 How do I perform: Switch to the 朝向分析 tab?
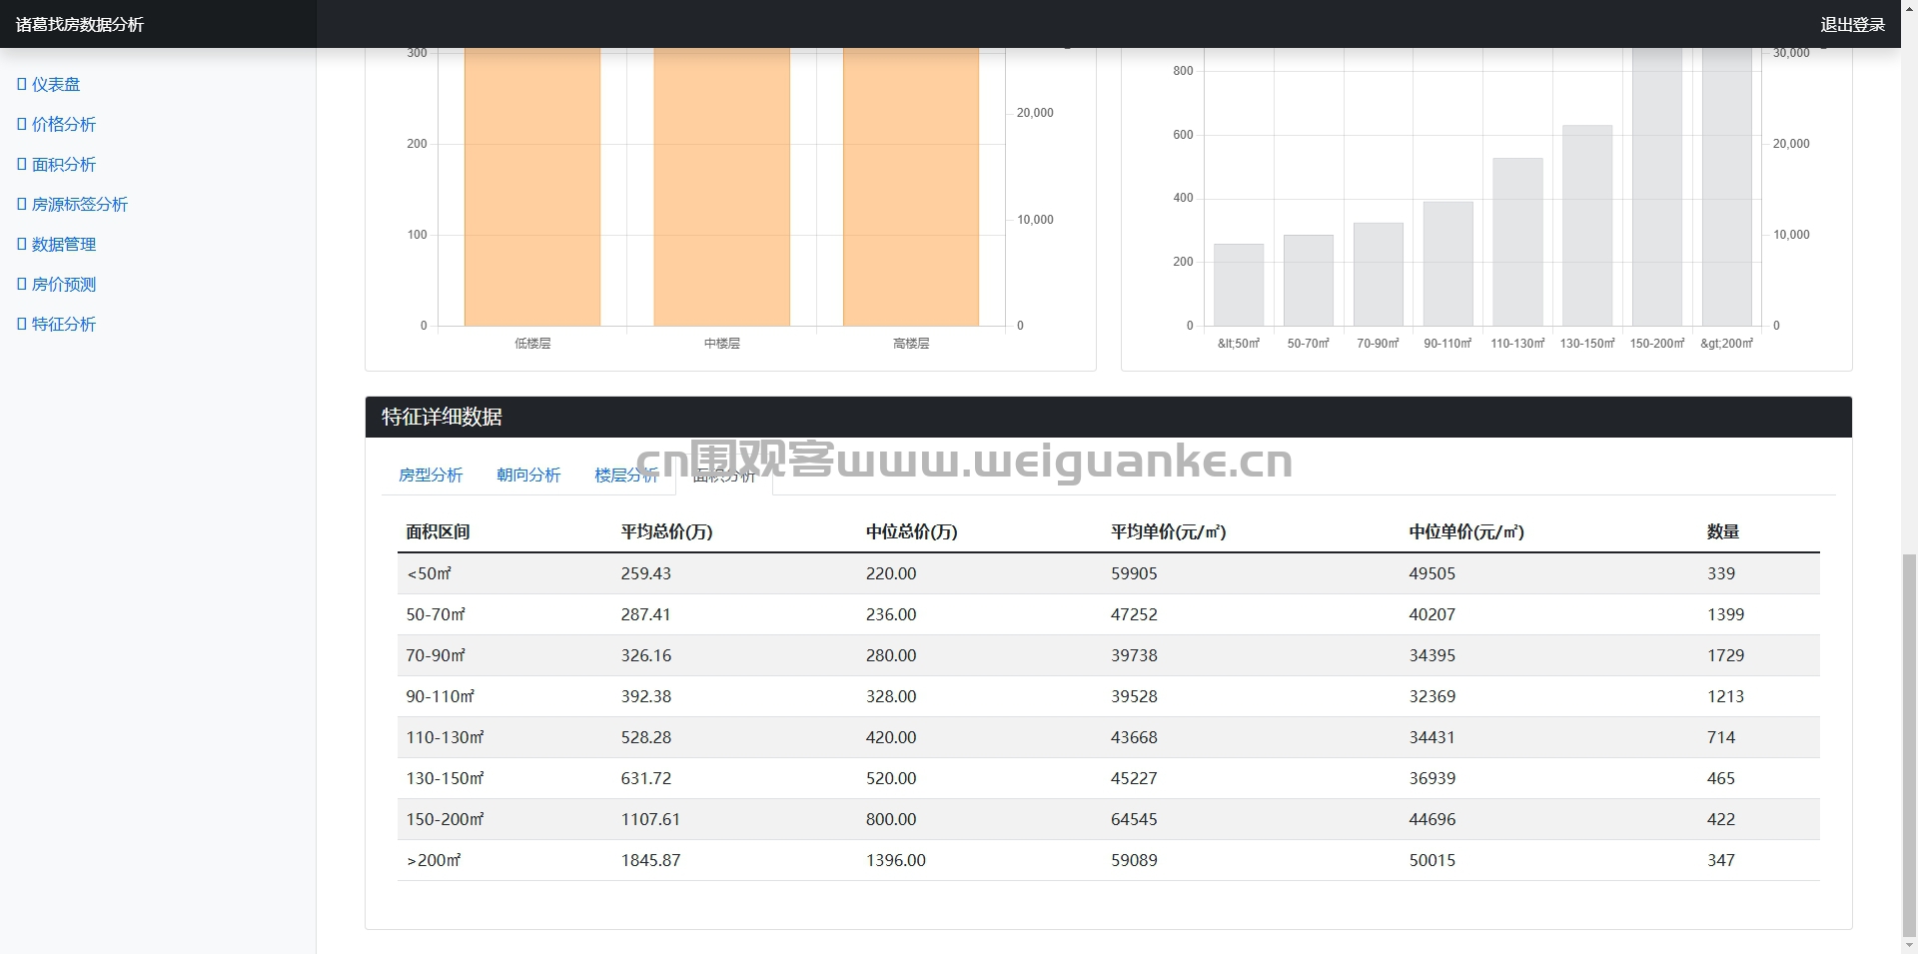pos(528,476)
